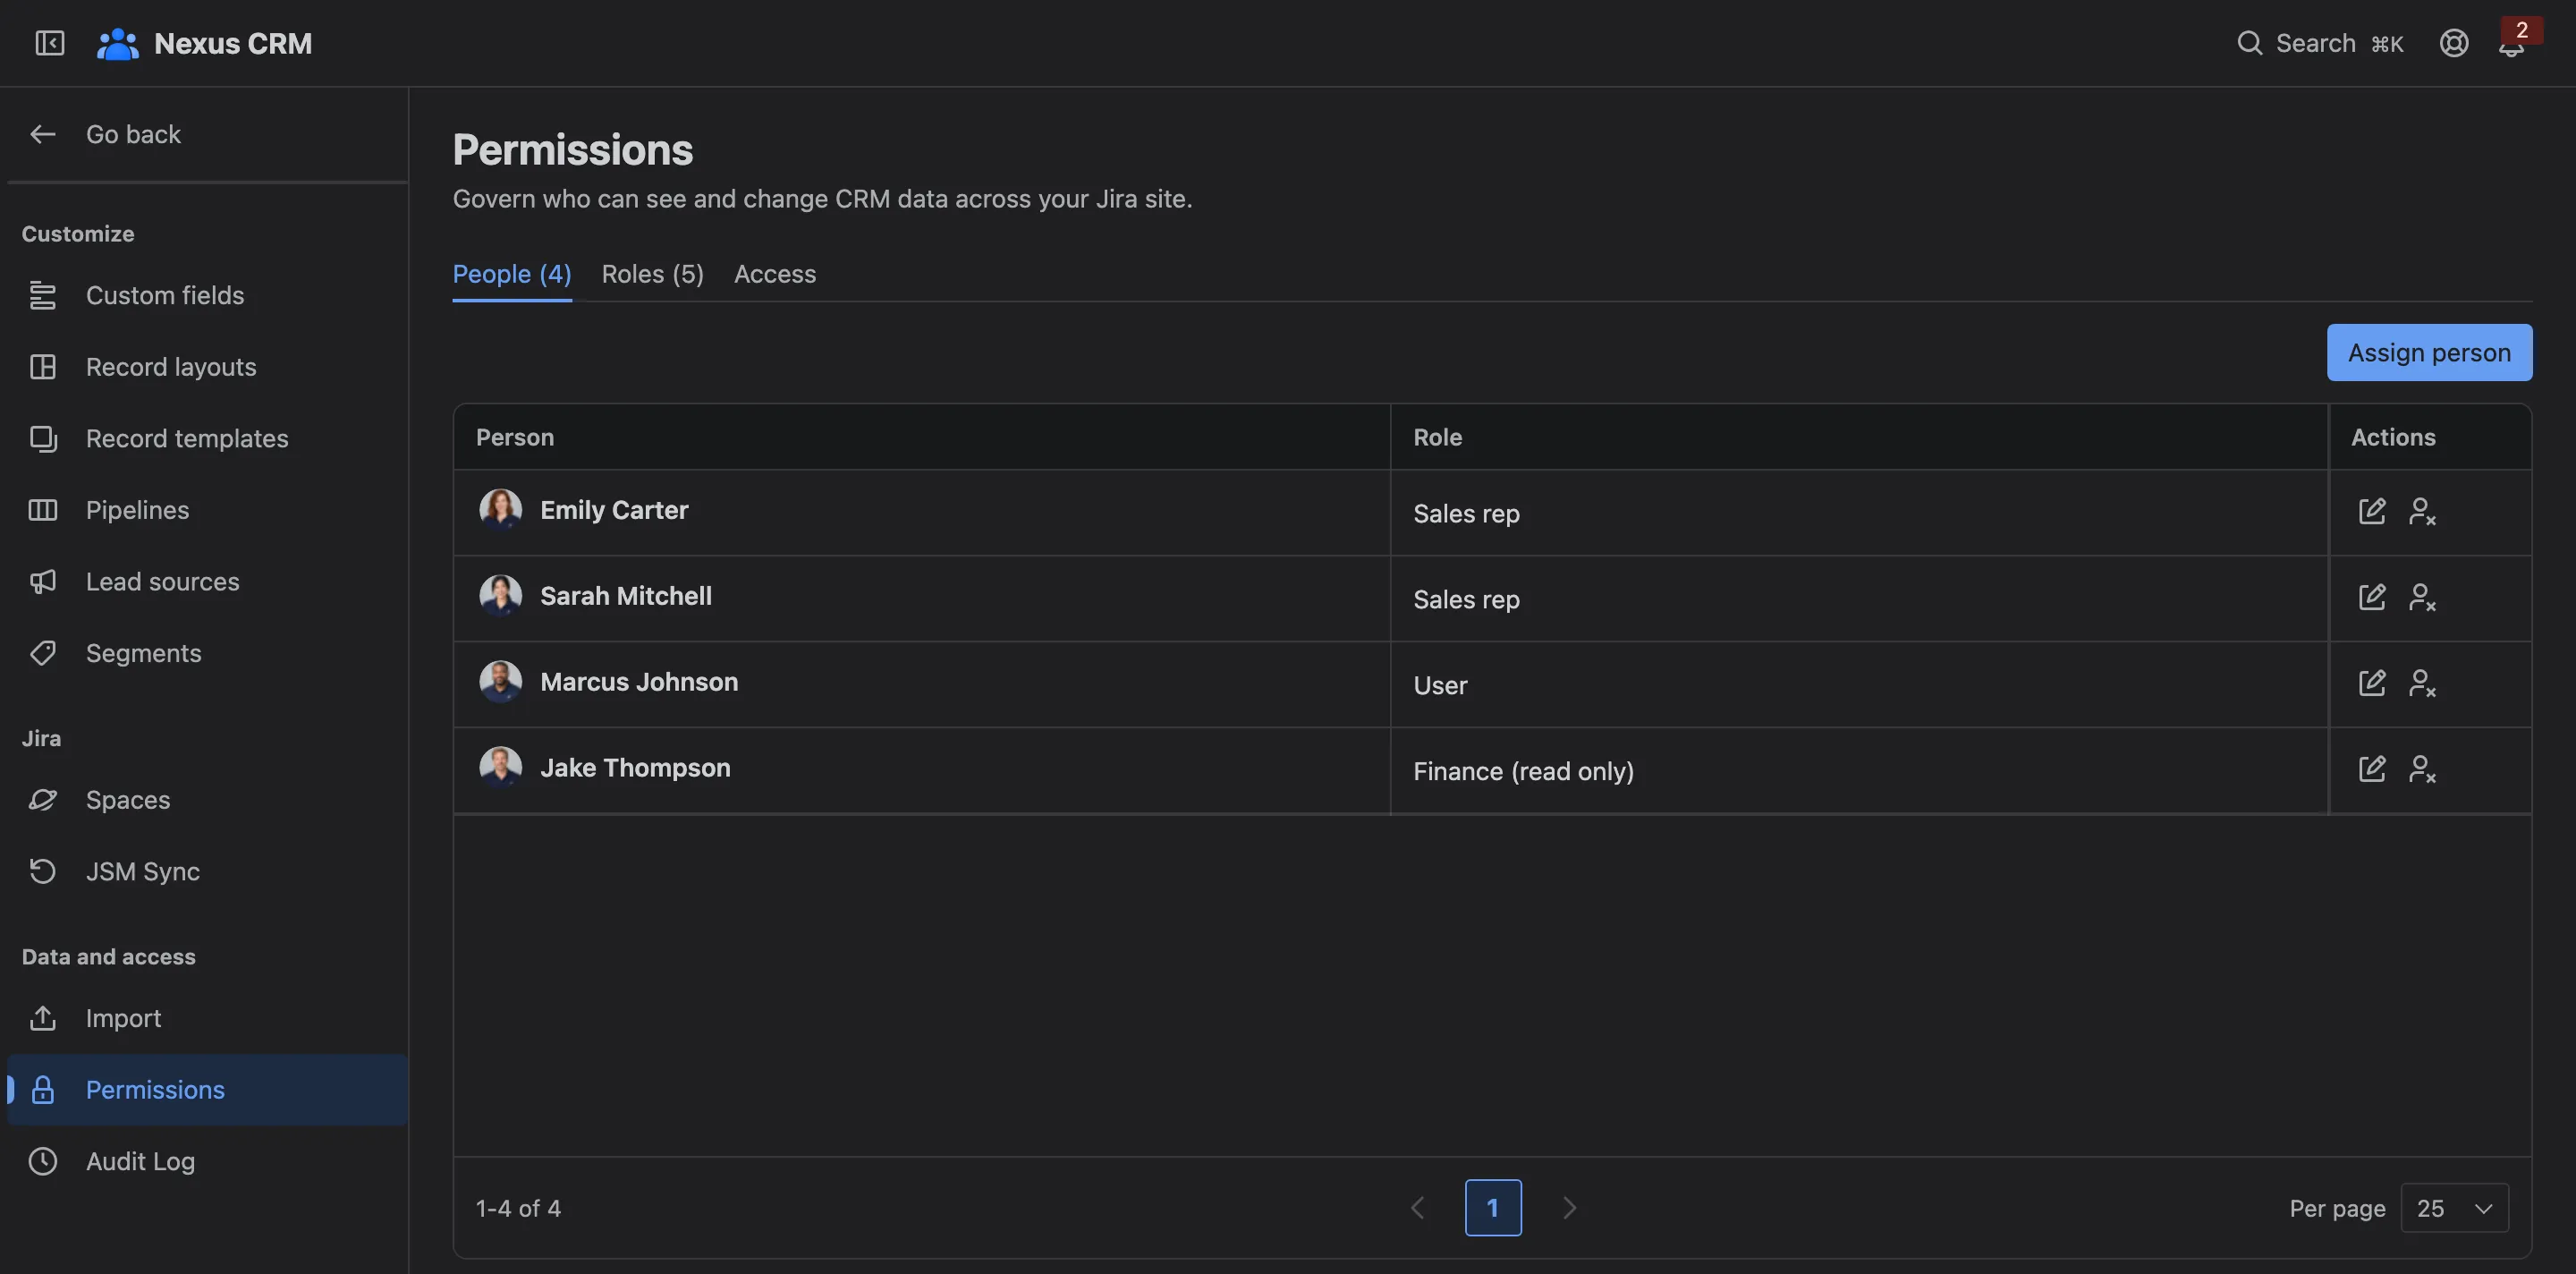Viewport: 2576px width, 1274px height.
Task: Open JSM Sync in sidebar
Action: pos(207,871)
